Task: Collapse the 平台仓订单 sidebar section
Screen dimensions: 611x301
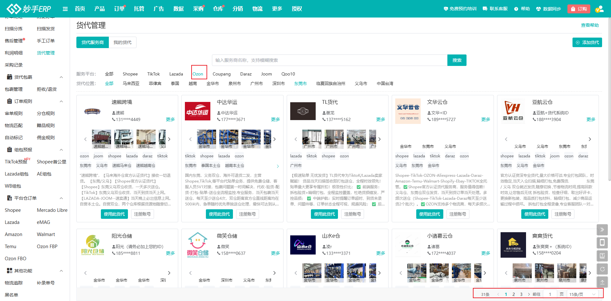Action: tap(61, 198)
